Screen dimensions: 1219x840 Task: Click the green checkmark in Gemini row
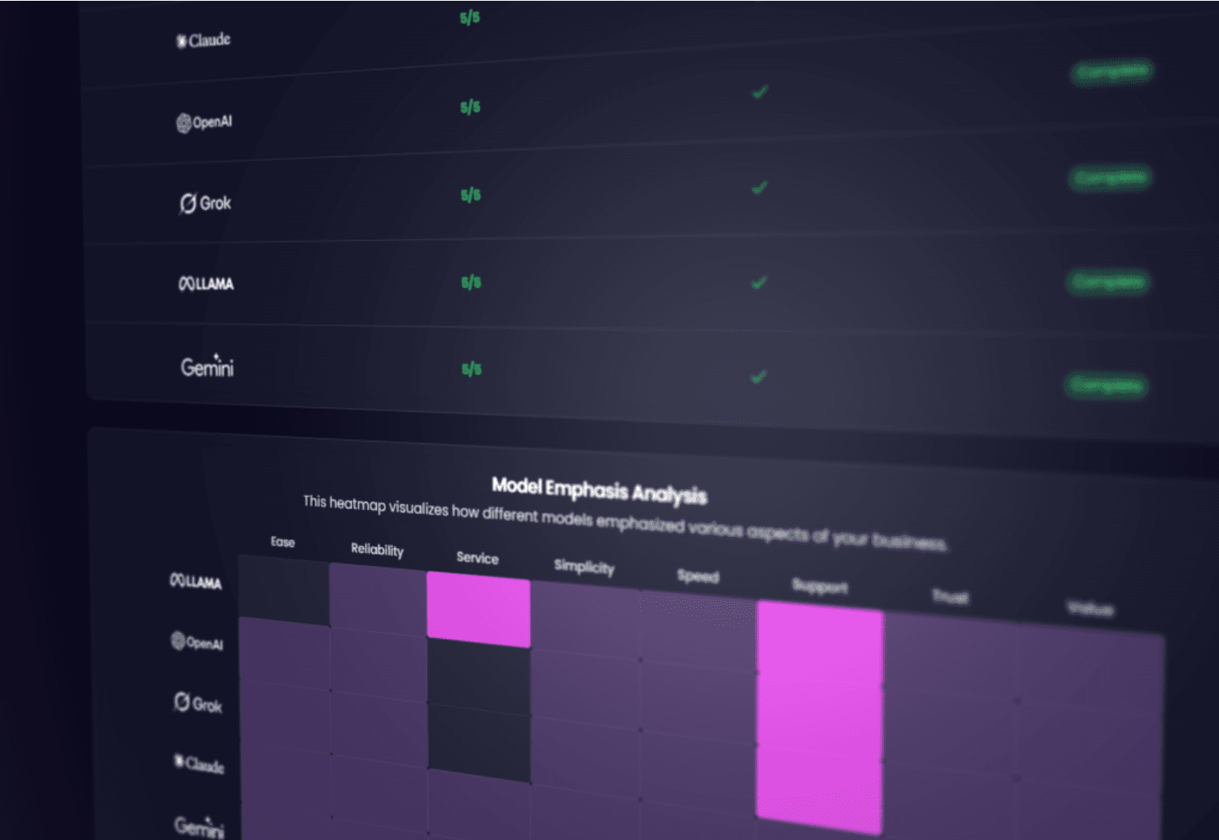point(758,376)
